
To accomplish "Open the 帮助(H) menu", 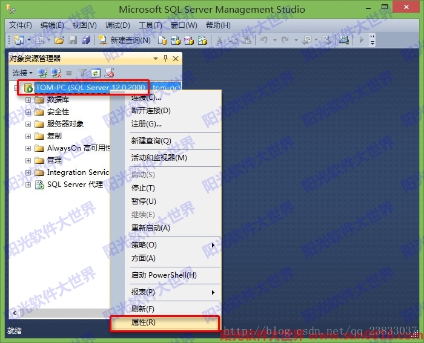I will [x=218, y=25].
